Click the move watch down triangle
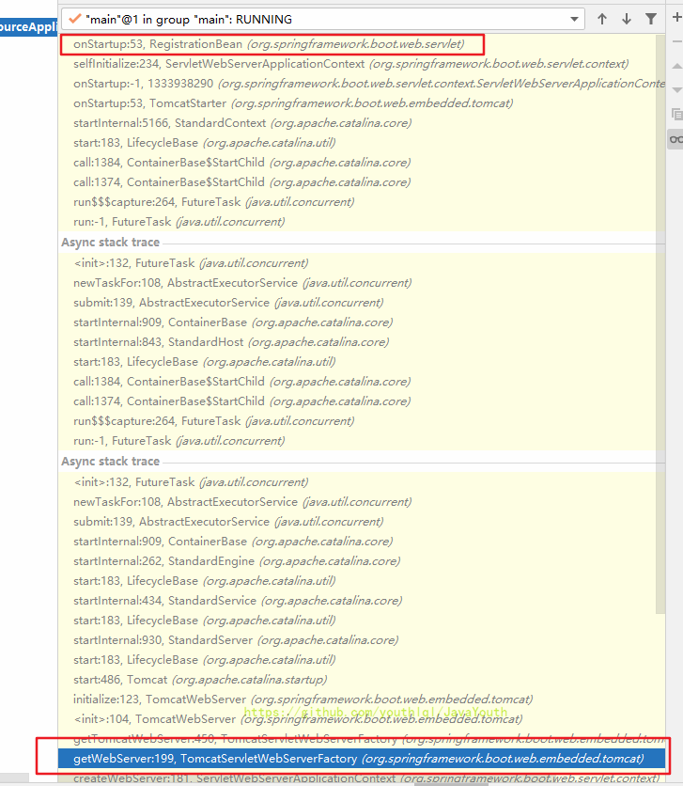 676,91
